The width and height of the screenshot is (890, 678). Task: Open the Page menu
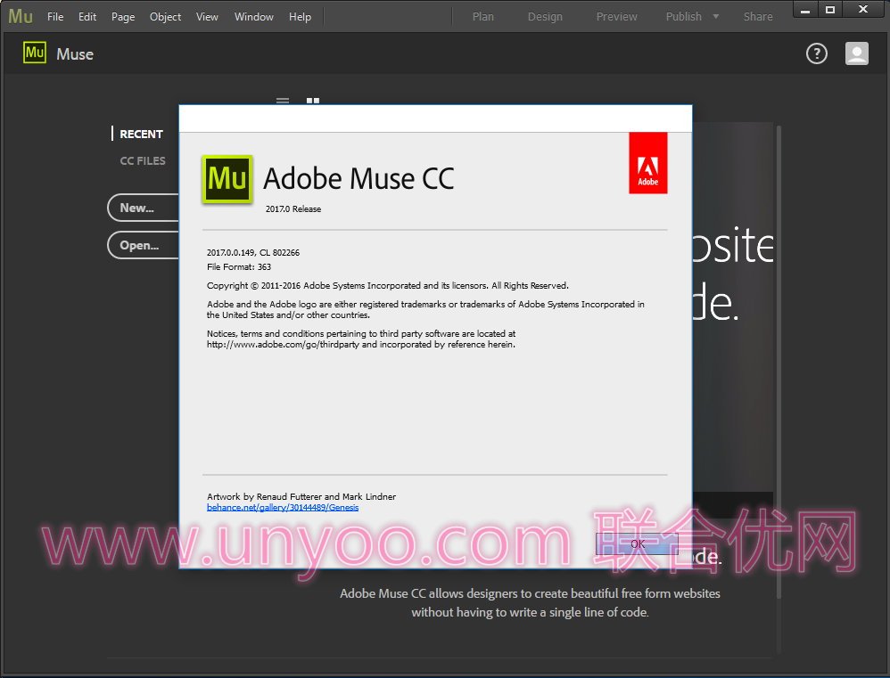[122, 17]
